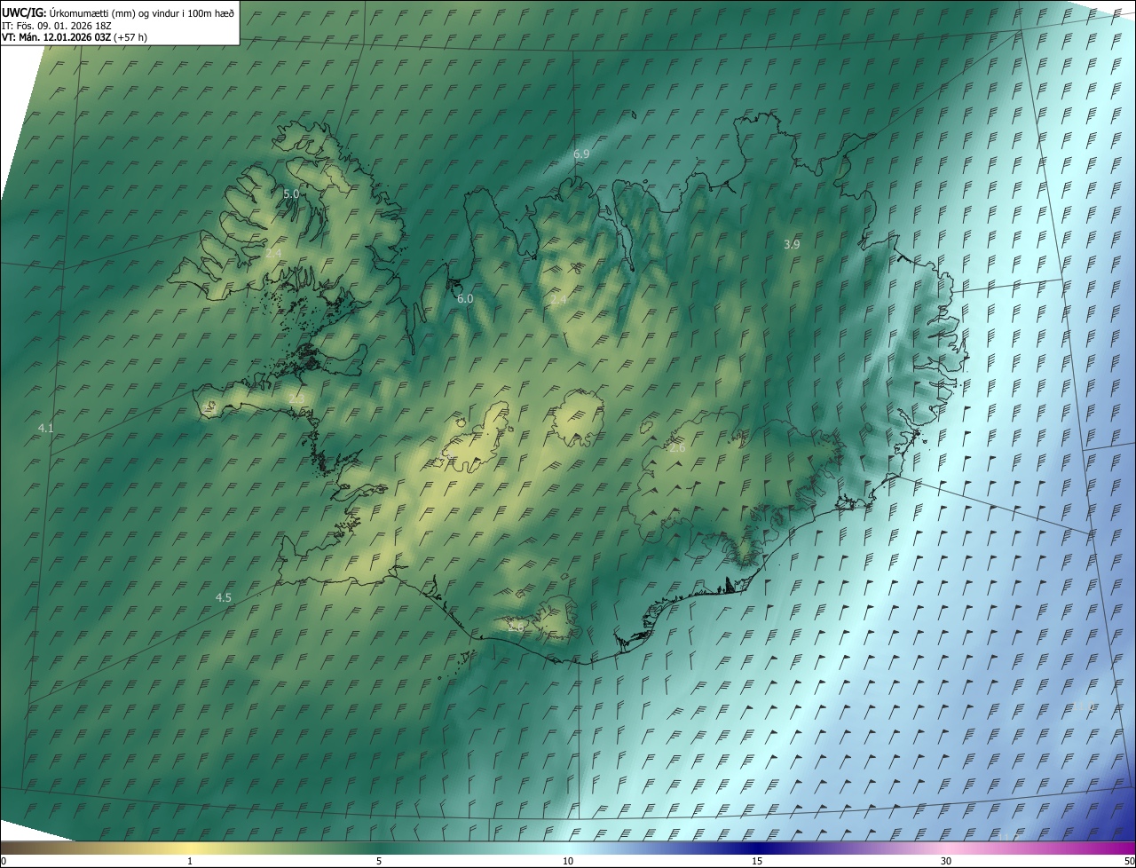Click the 'IT: Fös. 09. 01. 2026 18Z' line

click(x=57, y=26)
